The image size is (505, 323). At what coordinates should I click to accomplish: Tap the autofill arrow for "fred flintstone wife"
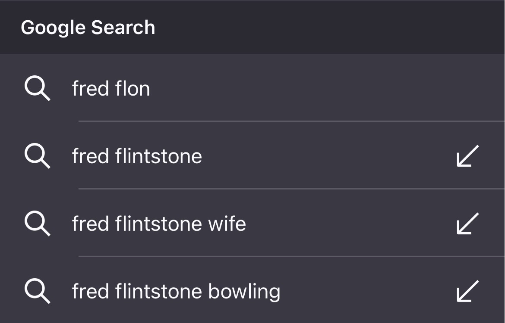(467, 224)
